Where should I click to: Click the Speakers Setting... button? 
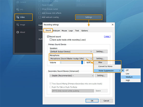100,52
